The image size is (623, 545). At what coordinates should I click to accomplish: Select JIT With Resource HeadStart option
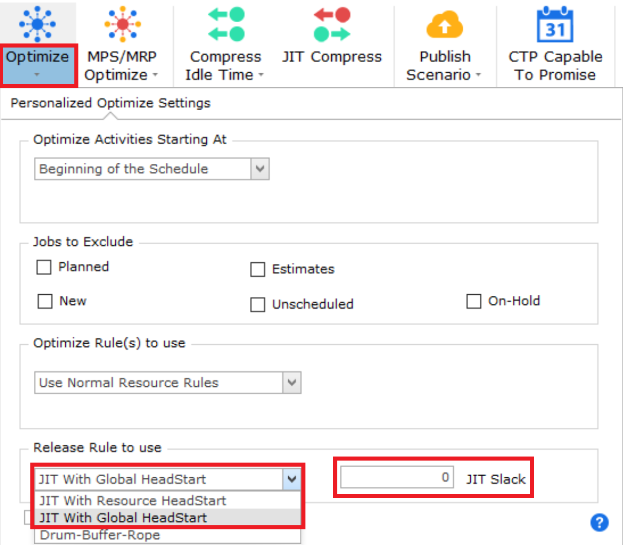(x=167, y=501)
